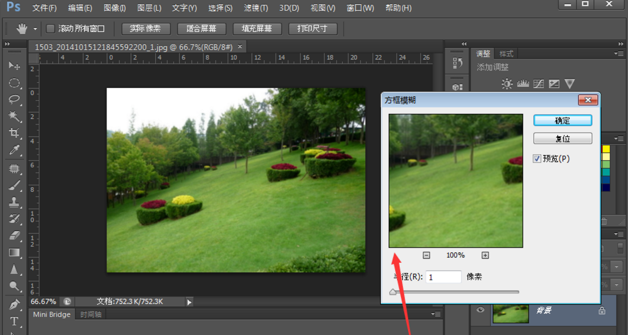Open the 调整 panel options menu
Screen dimensions: 628x335
[x=619, y=53]
